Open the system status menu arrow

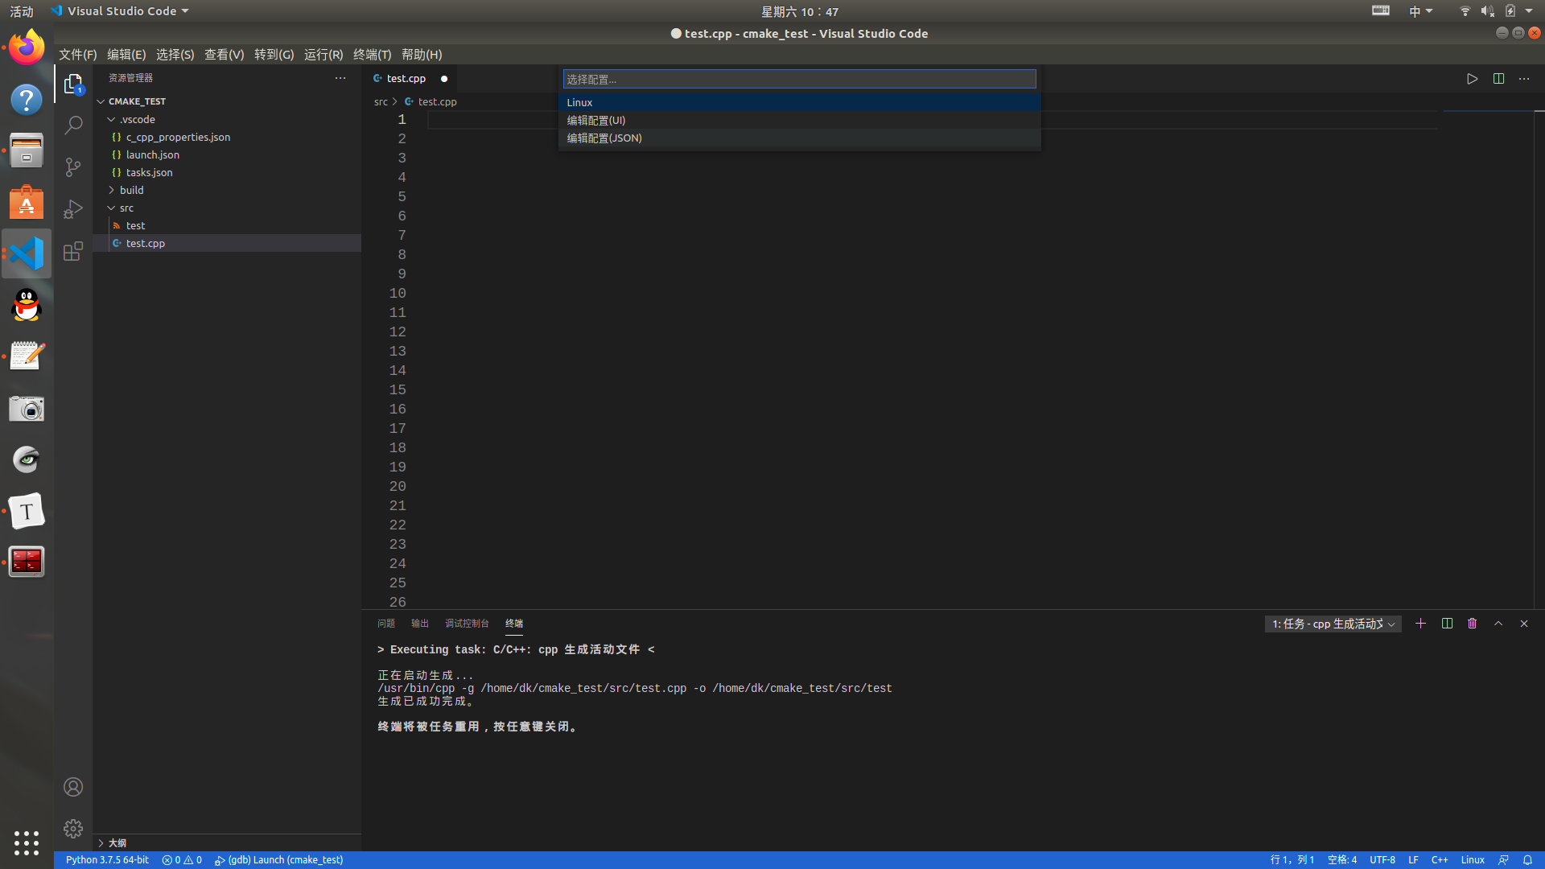coord(1529,11)
